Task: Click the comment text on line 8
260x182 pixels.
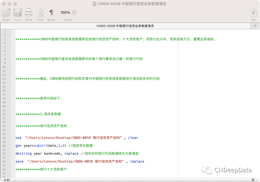Action: click(79, 59)
